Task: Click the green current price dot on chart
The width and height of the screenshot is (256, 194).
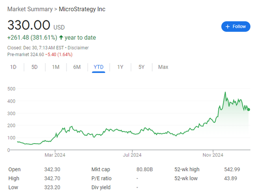Action: pyautogui.click(x=249, y=110)
